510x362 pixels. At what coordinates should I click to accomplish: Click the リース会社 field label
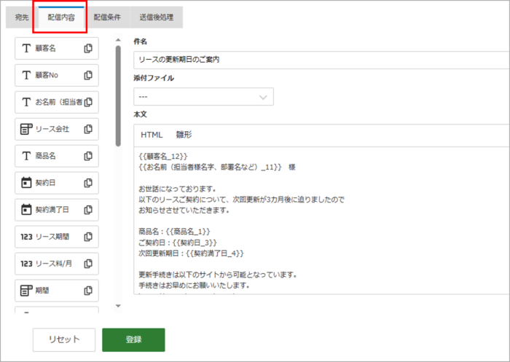[x=52, y=129]
